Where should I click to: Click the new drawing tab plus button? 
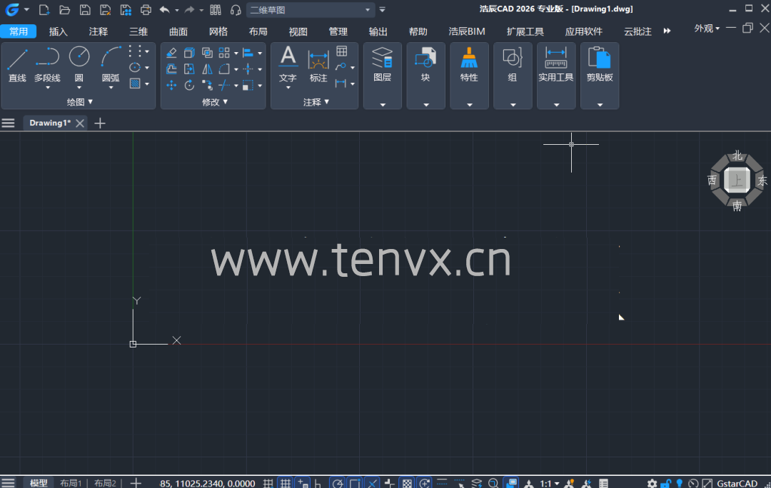[100, 123]
